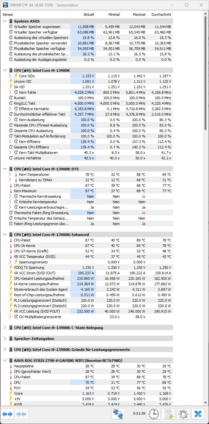Expand the Core VIDs row
This screenshot has width=209, height=424.
pos(10,76)
